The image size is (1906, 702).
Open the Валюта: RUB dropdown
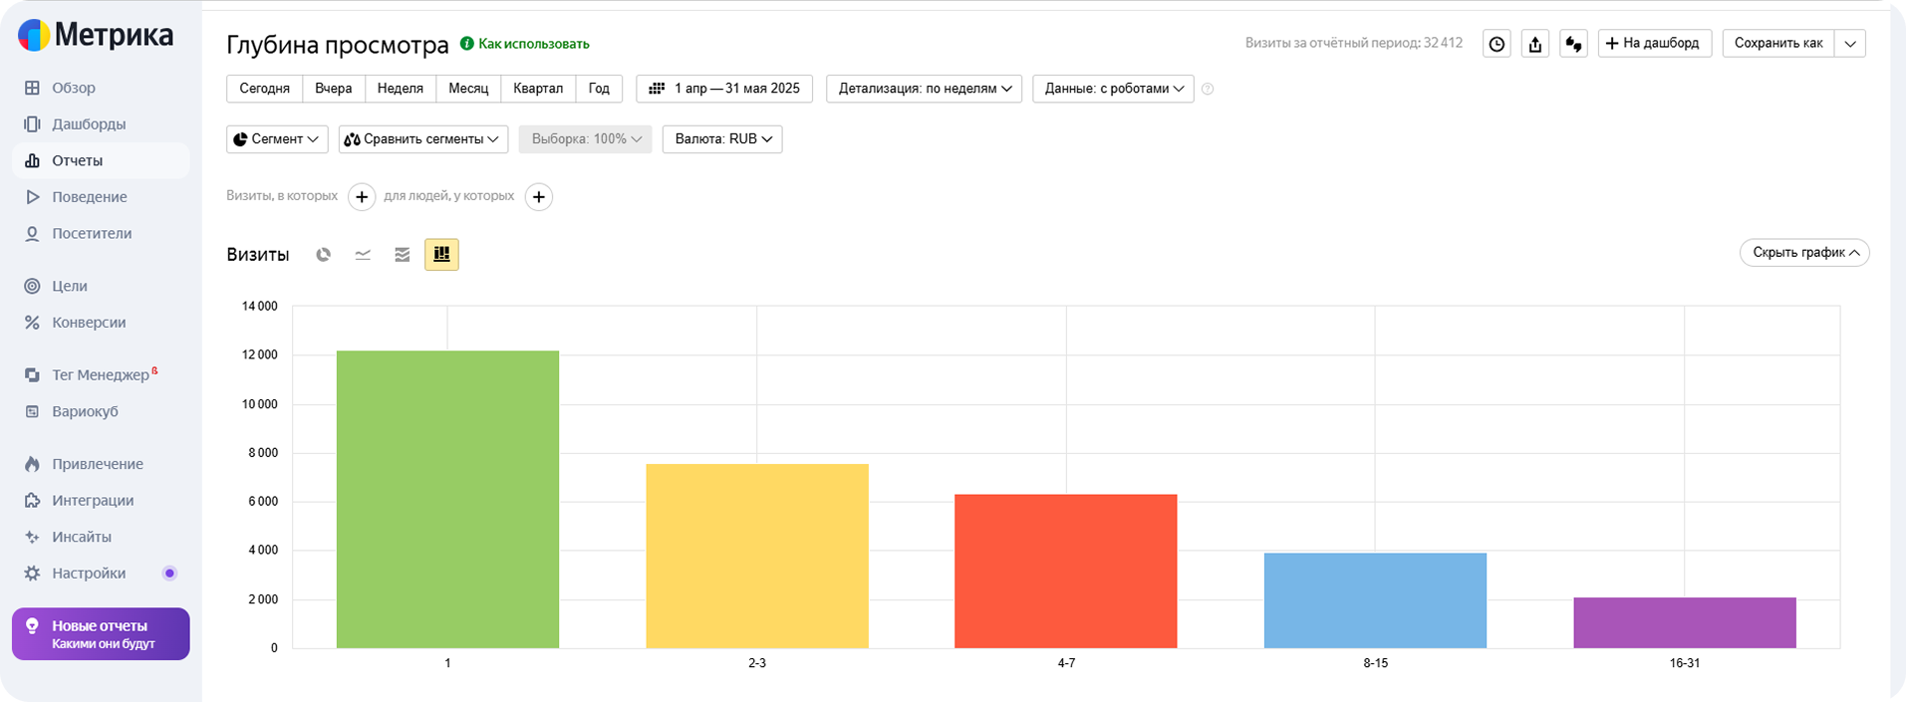[x=722, y=139]
